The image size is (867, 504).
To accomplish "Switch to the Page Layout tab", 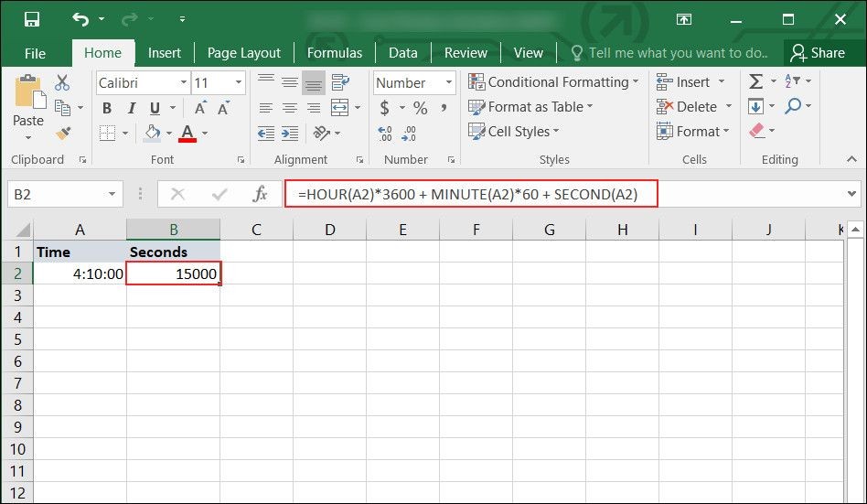I will coord(244,53).
